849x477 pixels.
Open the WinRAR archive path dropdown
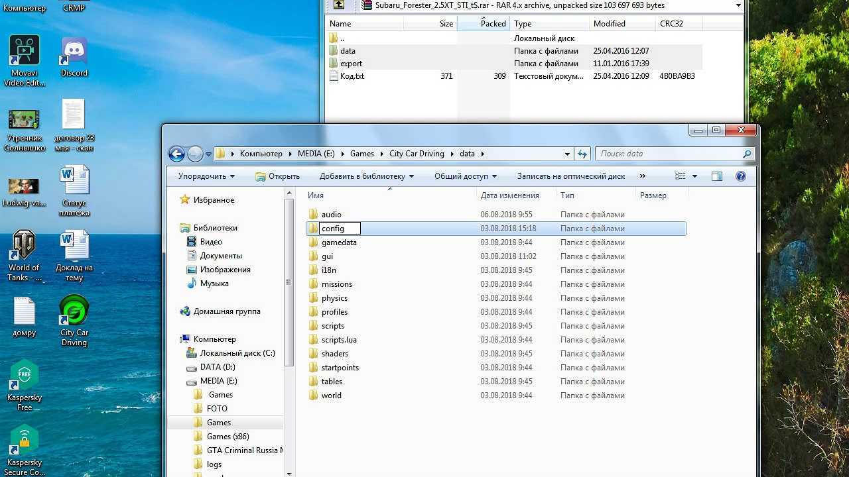click(738, 5)
